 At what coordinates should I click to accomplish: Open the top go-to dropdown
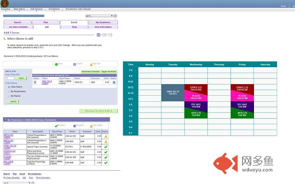coord(99,16)
